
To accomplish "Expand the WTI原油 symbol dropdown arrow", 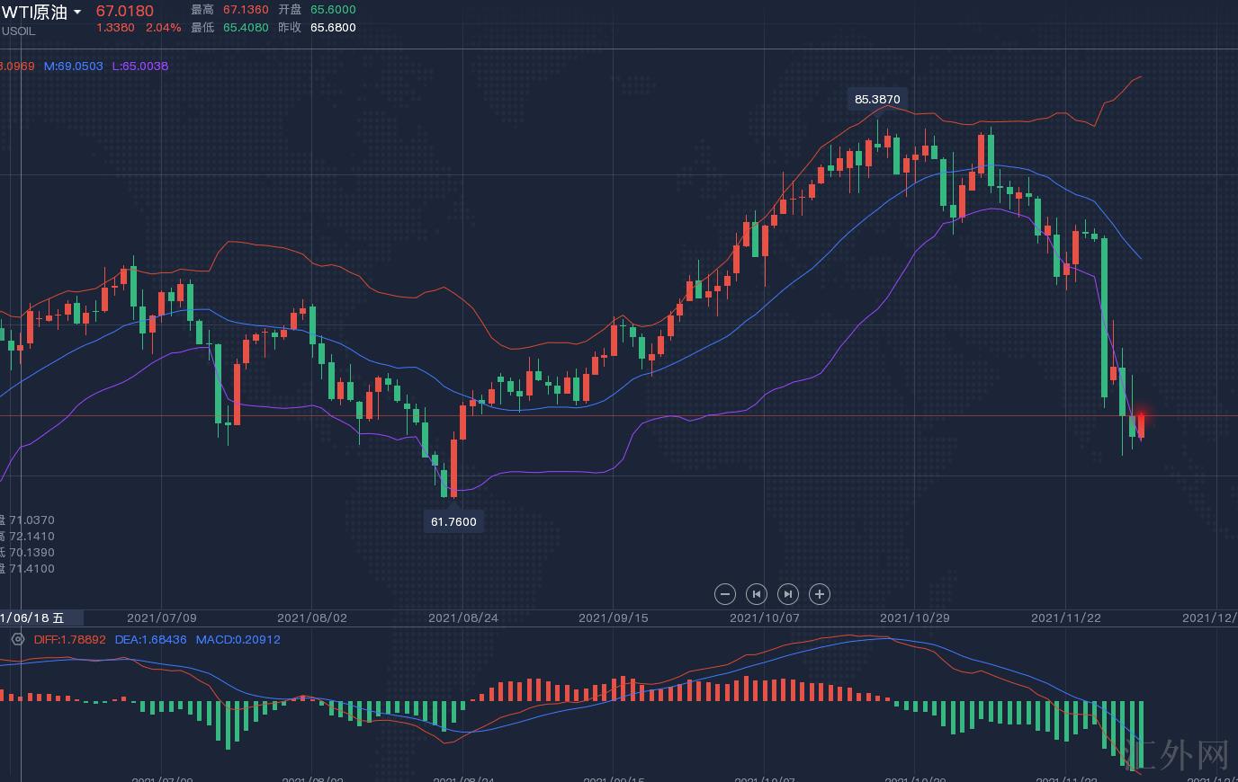I will pyautogui.click(x=77, y=13).
